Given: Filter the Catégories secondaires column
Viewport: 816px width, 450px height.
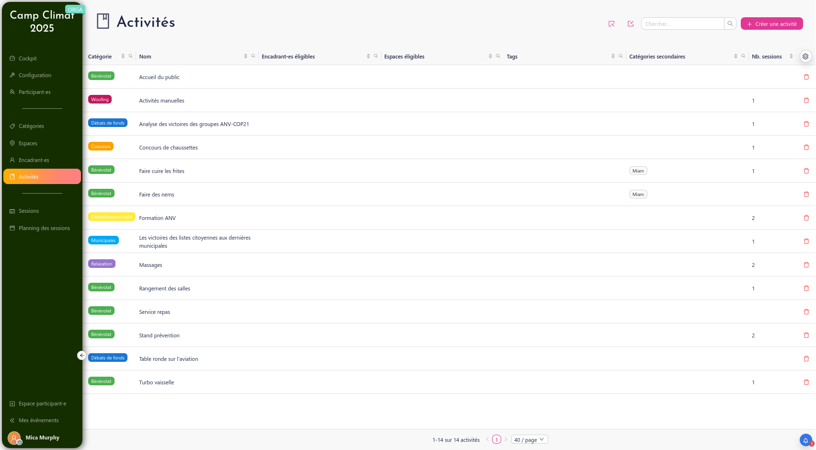Looking at the screenshot, I should coord(743,57).
